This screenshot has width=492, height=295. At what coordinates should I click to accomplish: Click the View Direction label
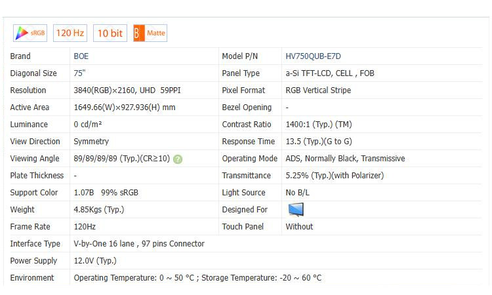click(x=35, y=142)
